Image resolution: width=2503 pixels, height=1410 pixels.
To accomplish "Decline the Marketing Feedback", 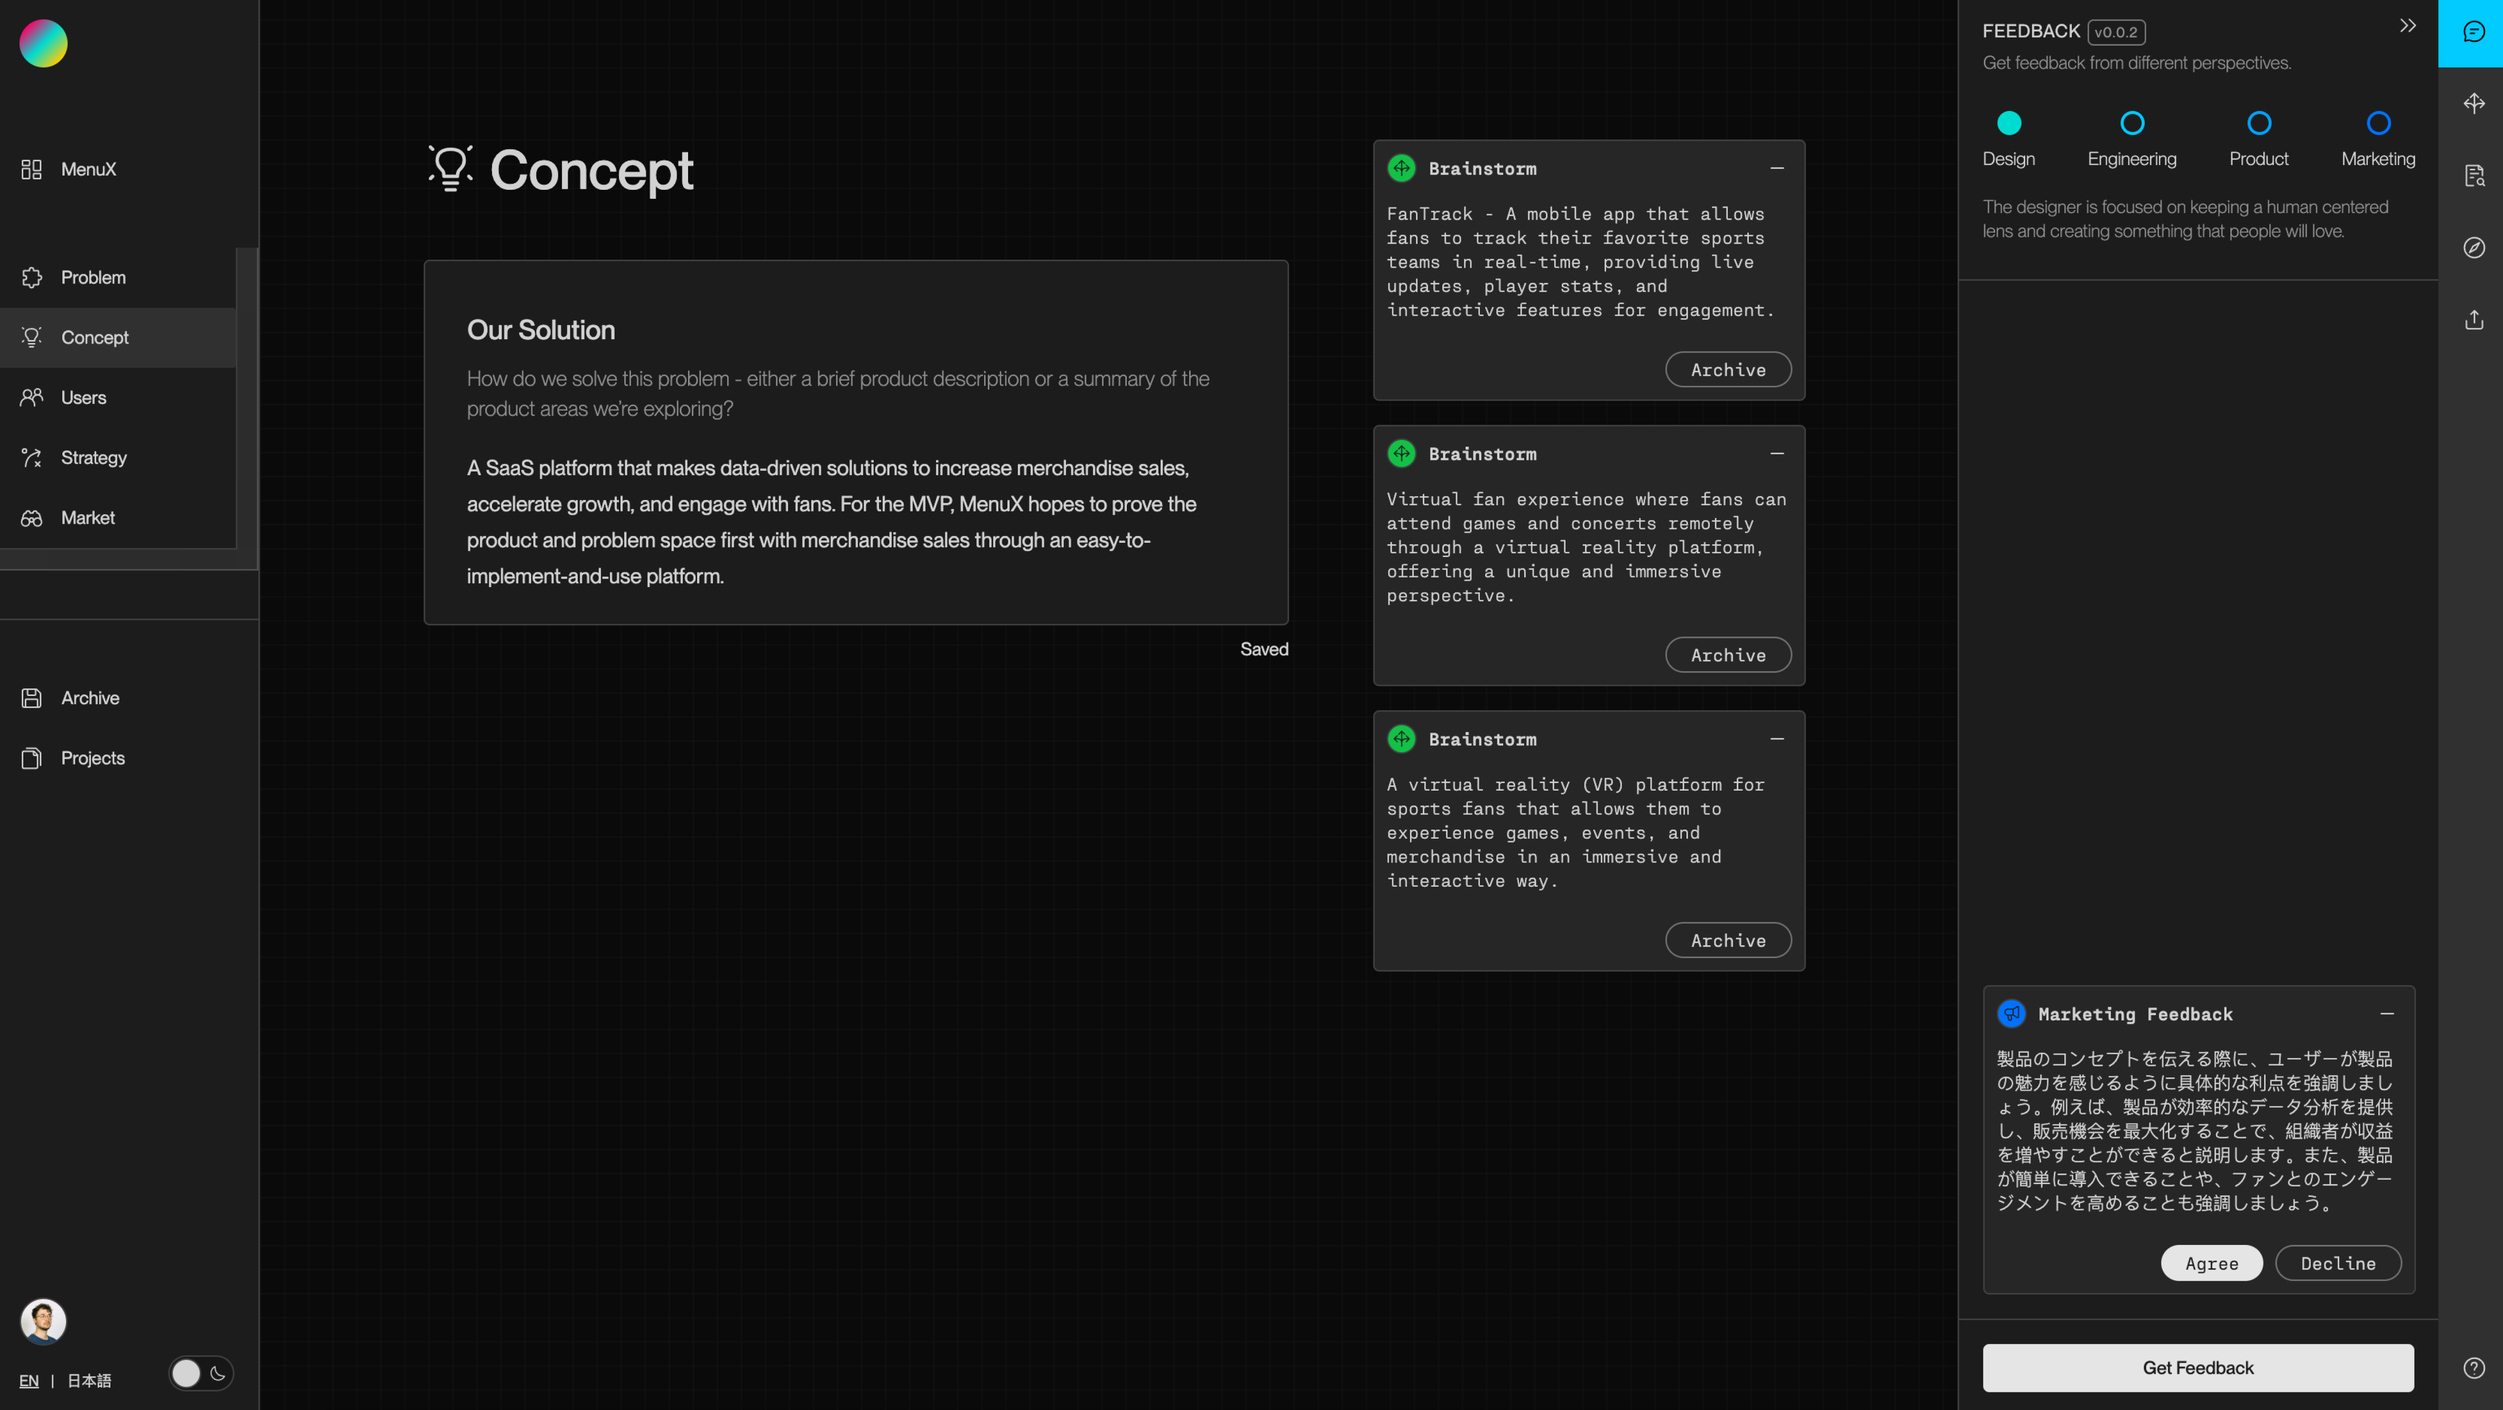I will (x=2338, y=1263).
